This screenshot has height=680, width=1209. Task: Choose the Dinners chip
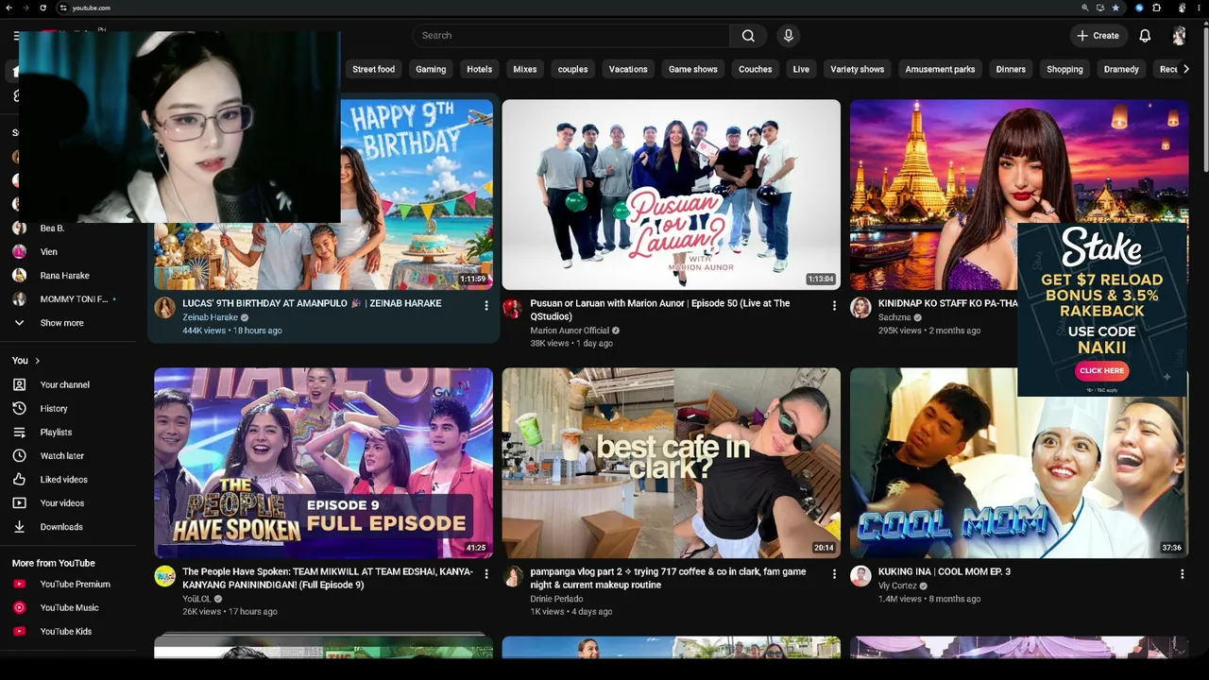click(x=1011, y=69)
